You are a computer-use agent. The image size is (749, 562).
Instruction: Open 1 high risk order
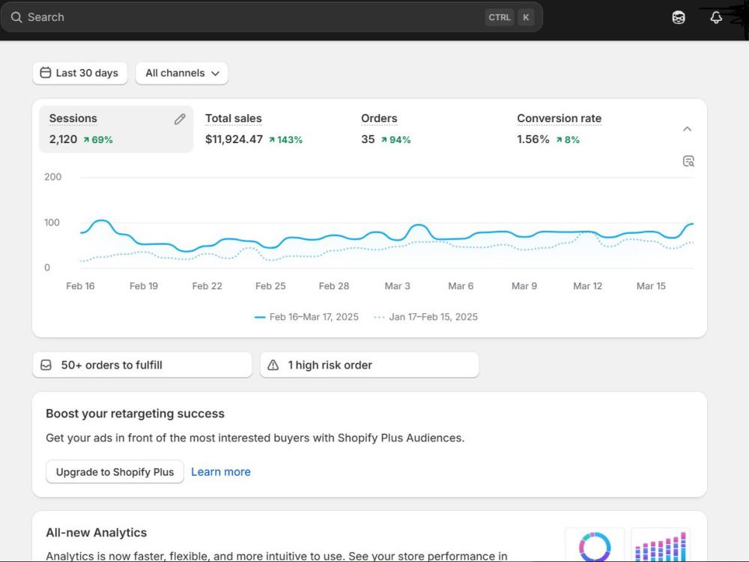[369, 365]
